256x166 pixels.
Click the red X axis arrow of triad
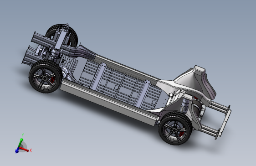point(24,149)
